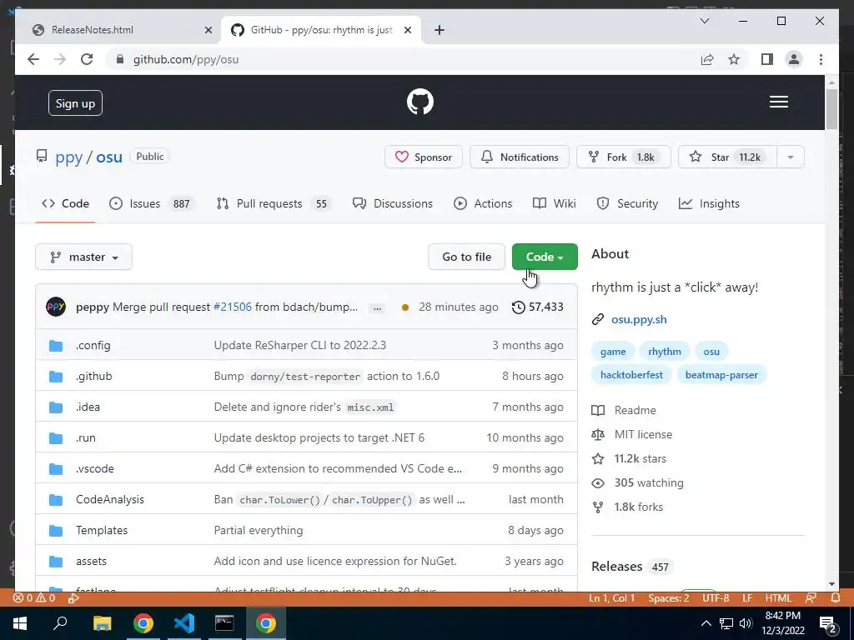Expand commit message ellipsis button
The height and width of the screenshot is (640, 854).
(x=376, y=308)
